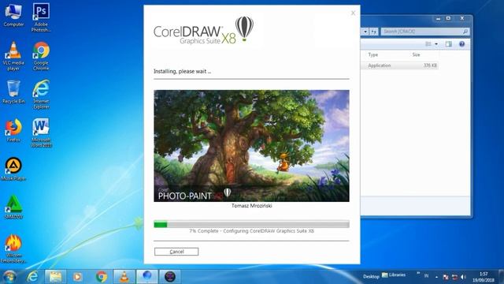Image resolution: width=504 pixels, height=284 pixels.
Task: Select the Application file row in Explorer
Action: (400, 65)
